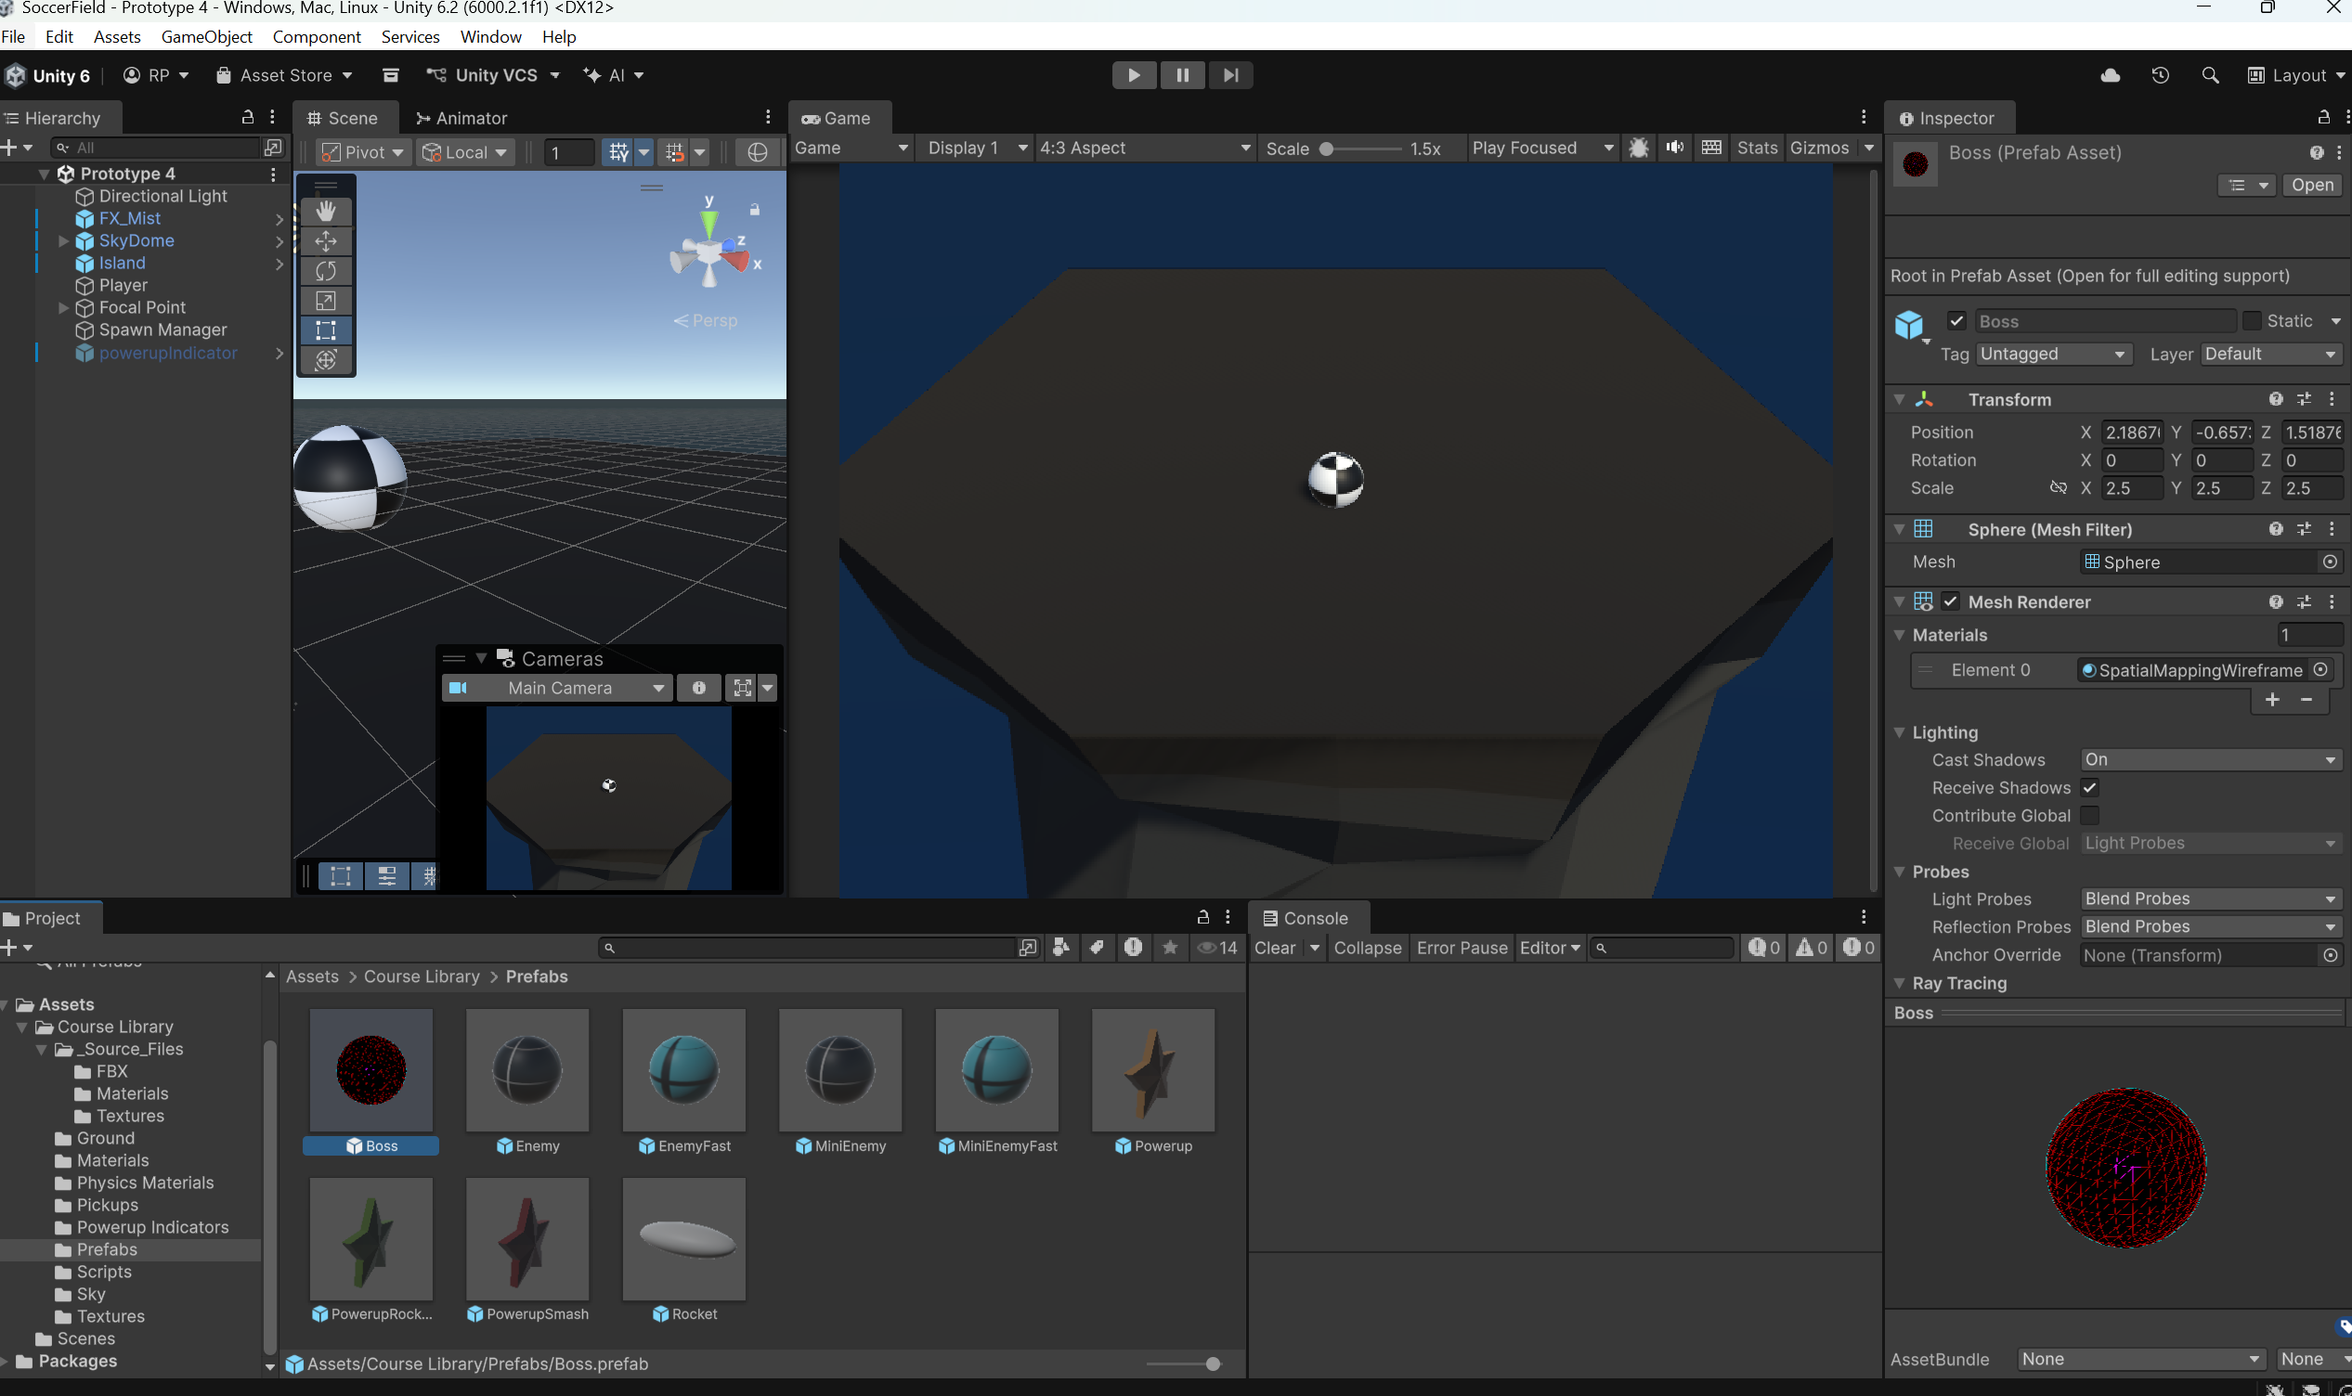2352x1396 pixels.
Task: Click the Step frame button
Action: 1229,75
